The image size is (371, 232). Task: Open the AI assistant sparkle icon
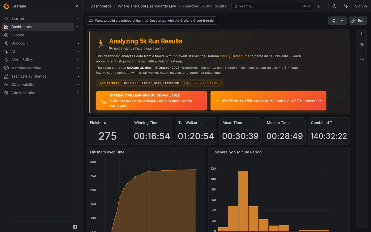click(x=346, y=6)
